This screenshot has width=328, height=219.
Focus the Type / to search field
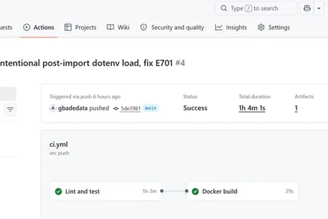pyautogui.click(x=256, y=8)
